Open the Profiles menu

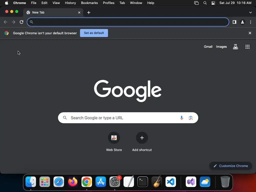pos(108,3)
